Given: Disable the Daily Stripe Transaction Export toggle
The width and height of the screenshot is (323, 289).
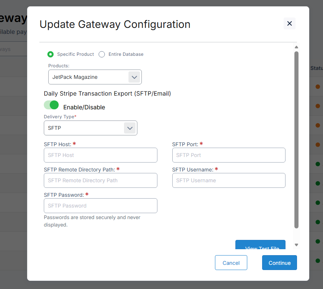Looking at the screenshot, I should 51,105.
